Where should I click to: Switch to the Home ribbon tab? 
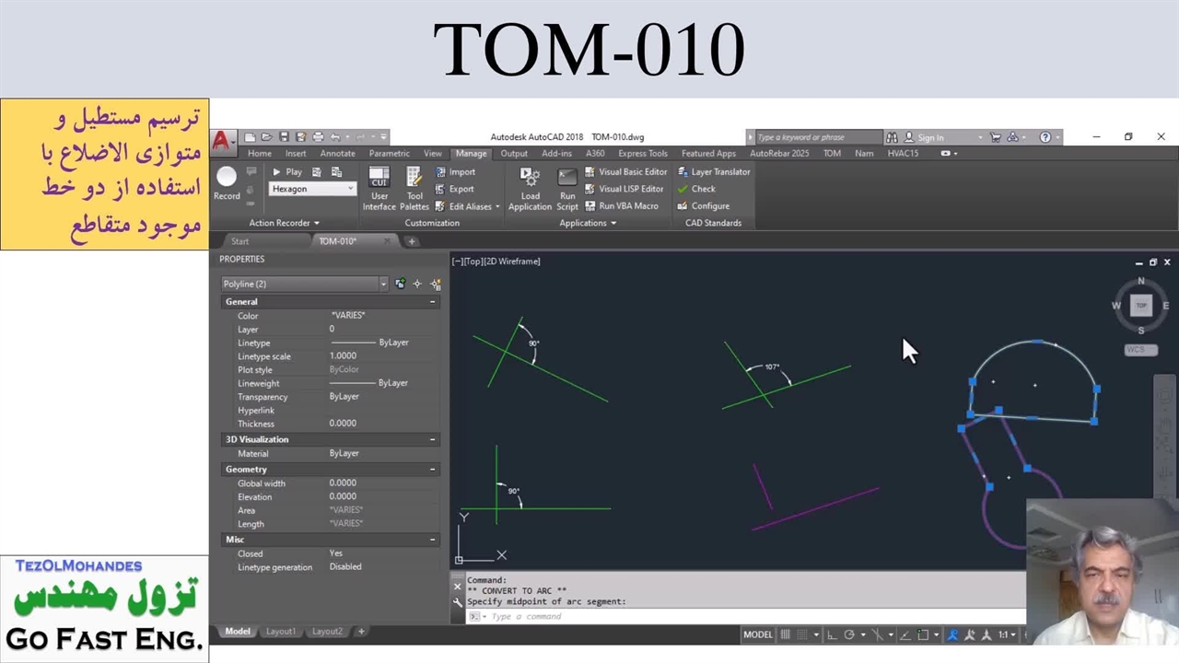point(259,154)
